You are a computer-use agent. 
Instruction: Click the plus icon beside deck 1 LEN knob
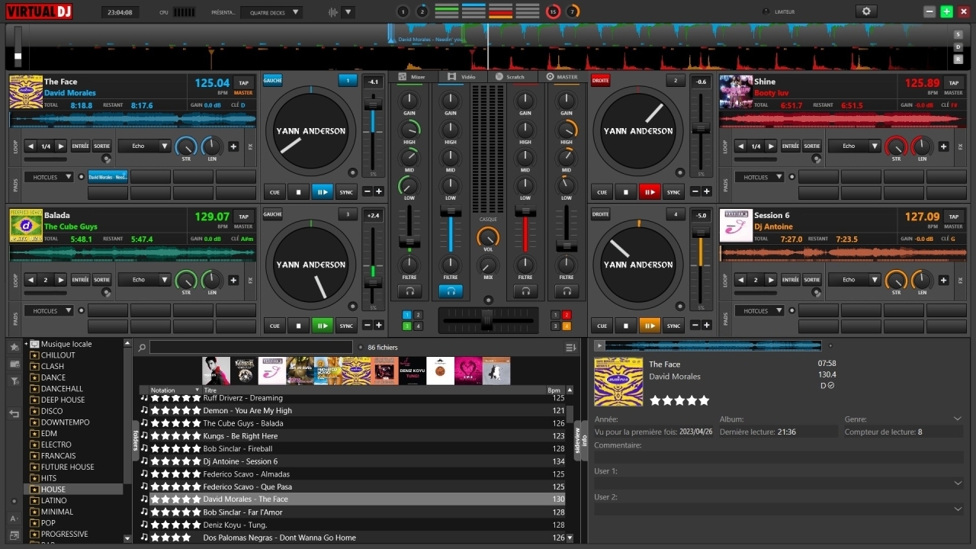pyautogui.click(x=233, y=146)
